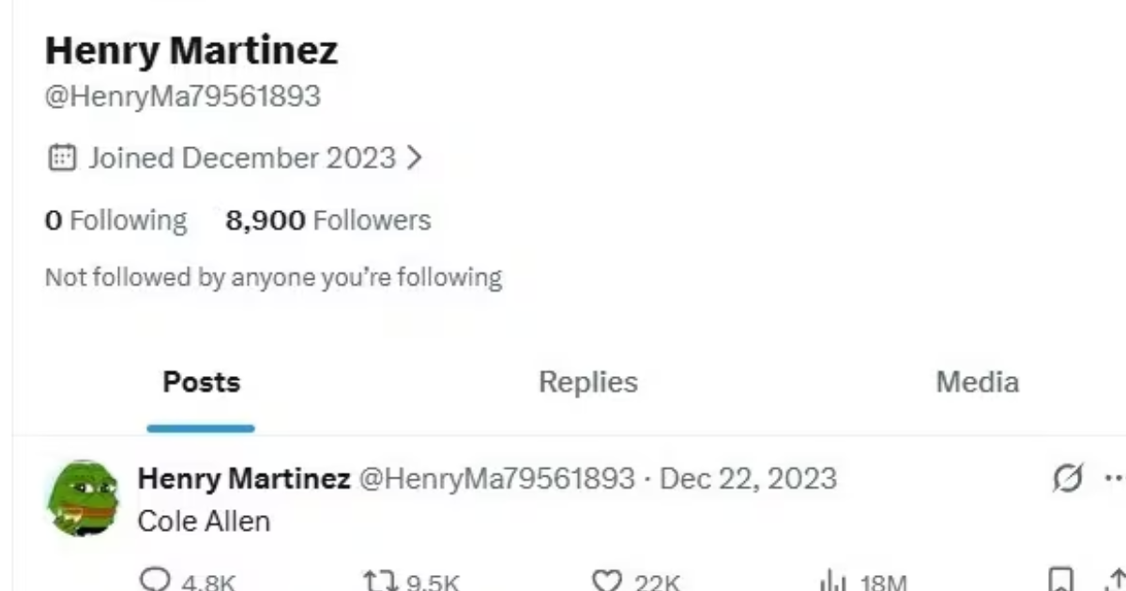Click the reply icon on the post
The width and height of the screenshot is (1126, 591).
pos(152,581)
